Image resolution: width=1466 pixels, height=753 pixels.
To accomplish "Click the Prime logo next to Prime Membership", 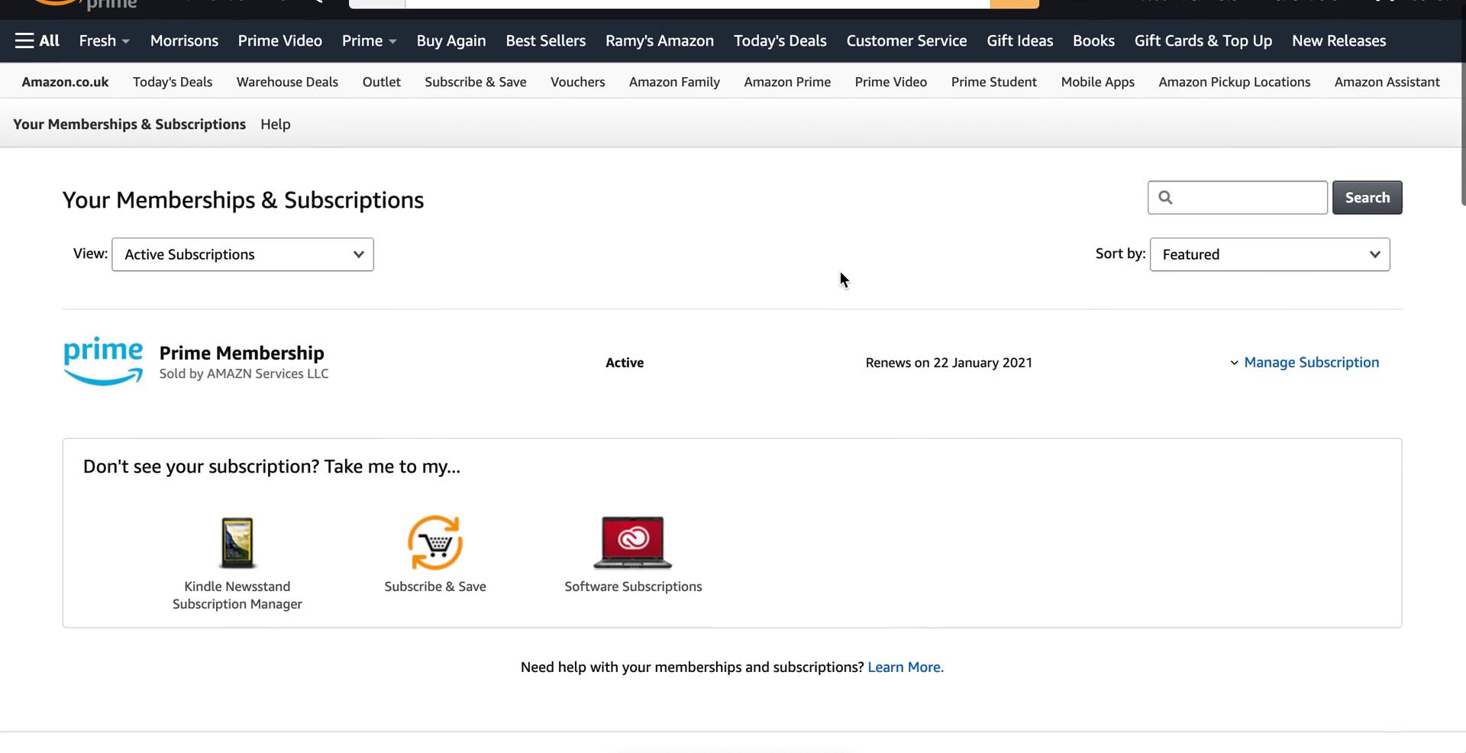I will click(x=103, y=361).
